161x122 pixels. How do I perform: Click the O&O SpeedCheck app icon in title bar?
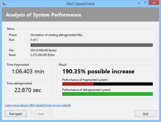[x=5, y=4]
